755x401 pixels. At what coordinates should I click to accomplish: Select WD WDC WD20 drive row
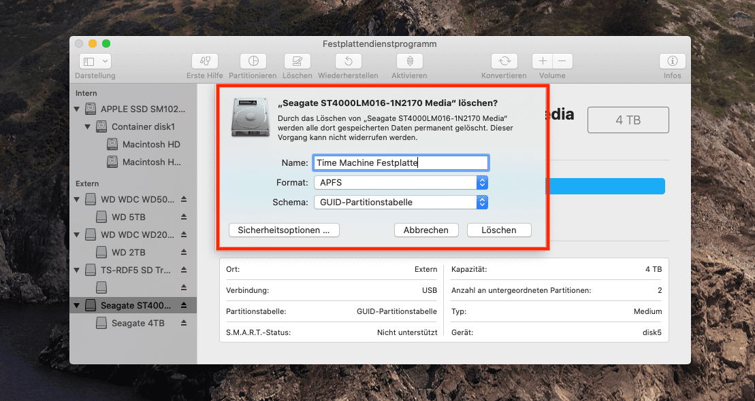(x=133, y=234)
